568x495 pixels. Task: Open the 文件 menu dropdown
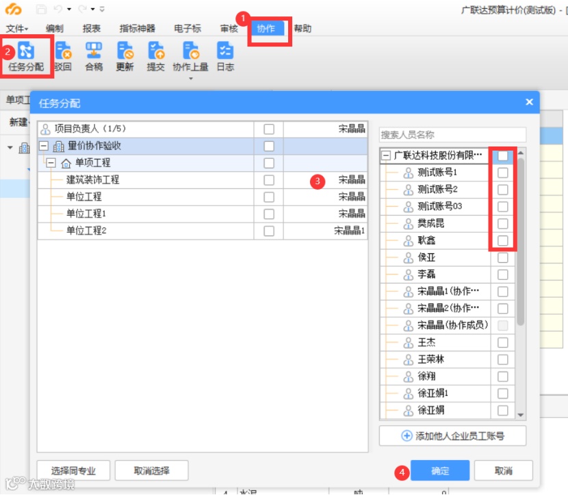coord(16,29)
